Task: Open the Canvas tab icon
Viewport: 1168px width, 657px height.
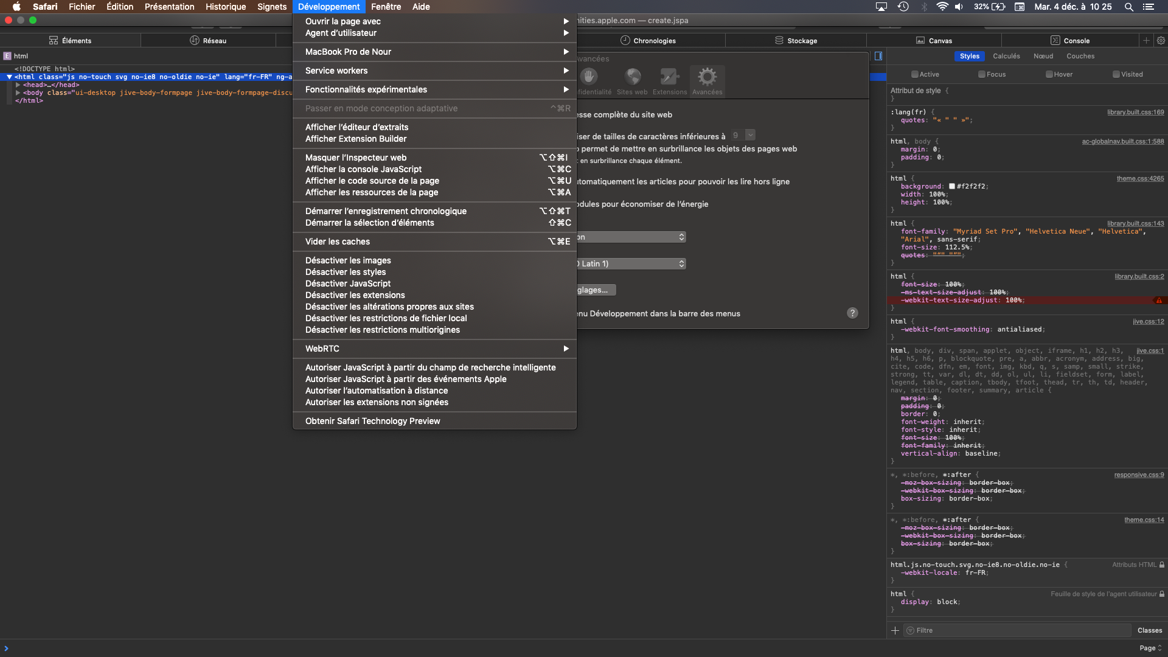Action: coord(920,41)
